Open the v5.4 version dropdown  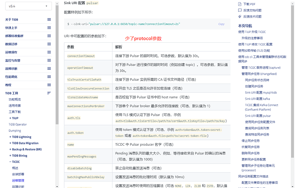[x=28, y=6]
